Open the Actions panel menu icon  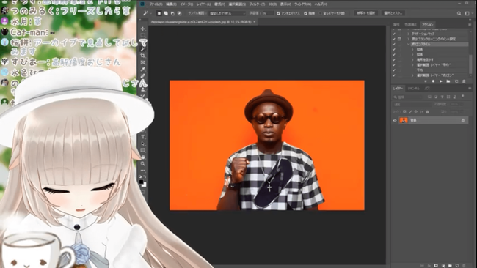[x=470, y=25]
